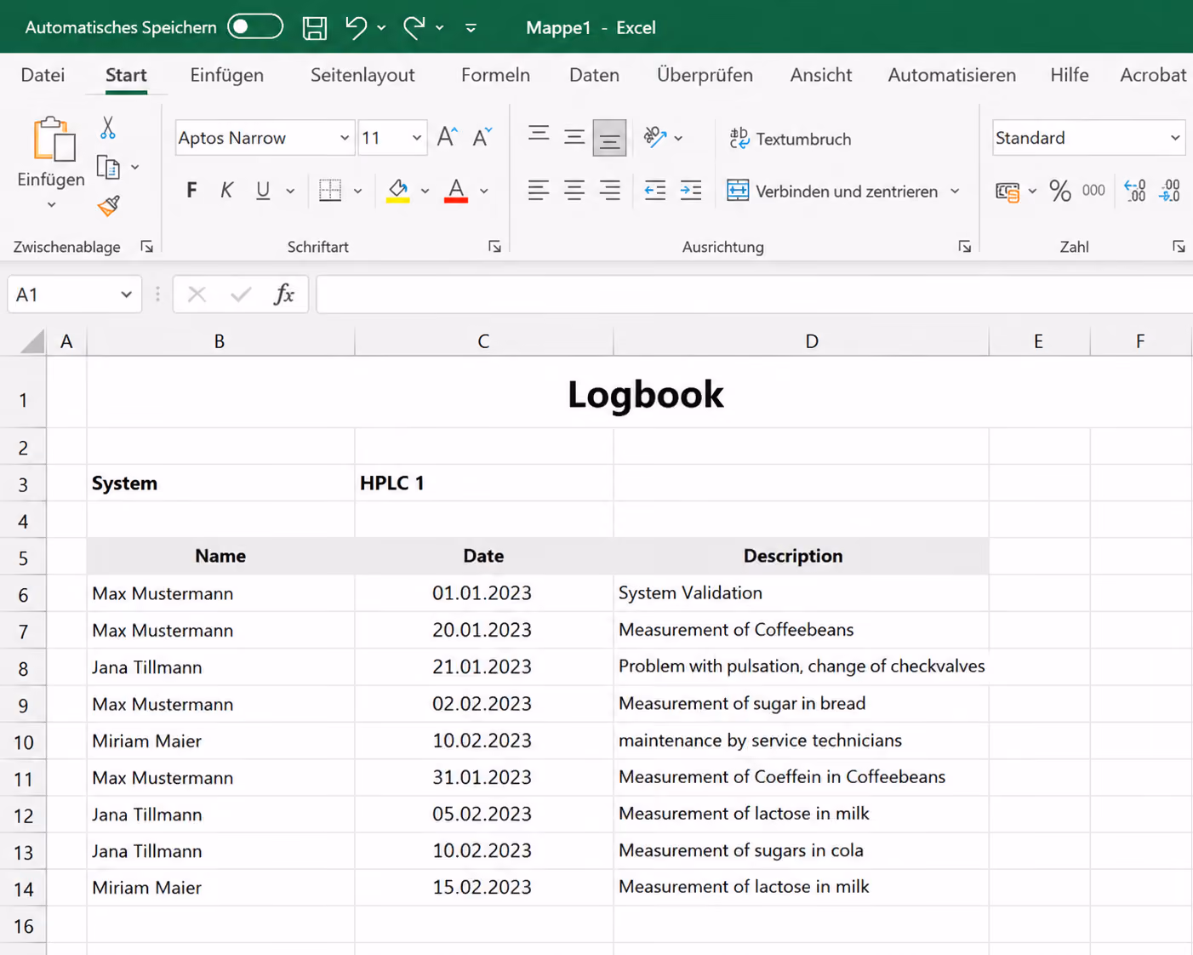Open the font color dropdown arrow

tap(483, 192)
